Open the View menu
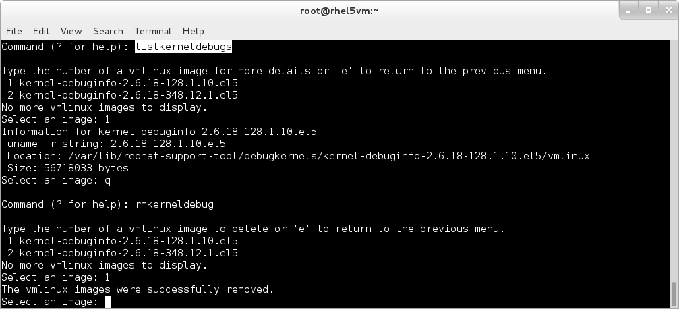Image resolution: width=679 pixels, height=309 pixels. (71, 31)
